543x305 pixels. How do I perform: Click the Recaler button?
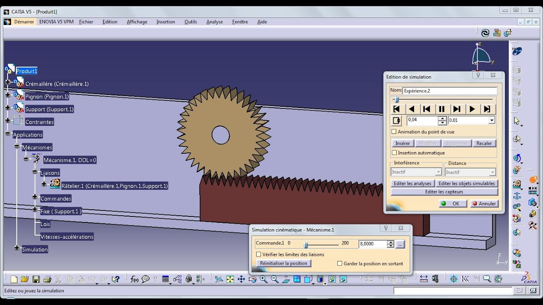(x=484, y=143)
